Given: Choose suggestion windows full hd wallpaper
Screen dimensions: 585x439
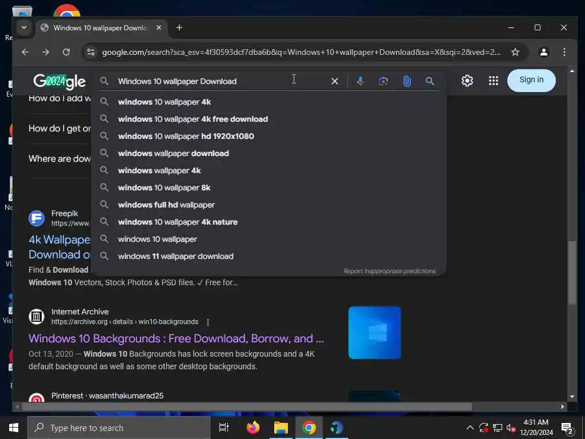Looking at the screenshot, I should click(x=269, y=205).
